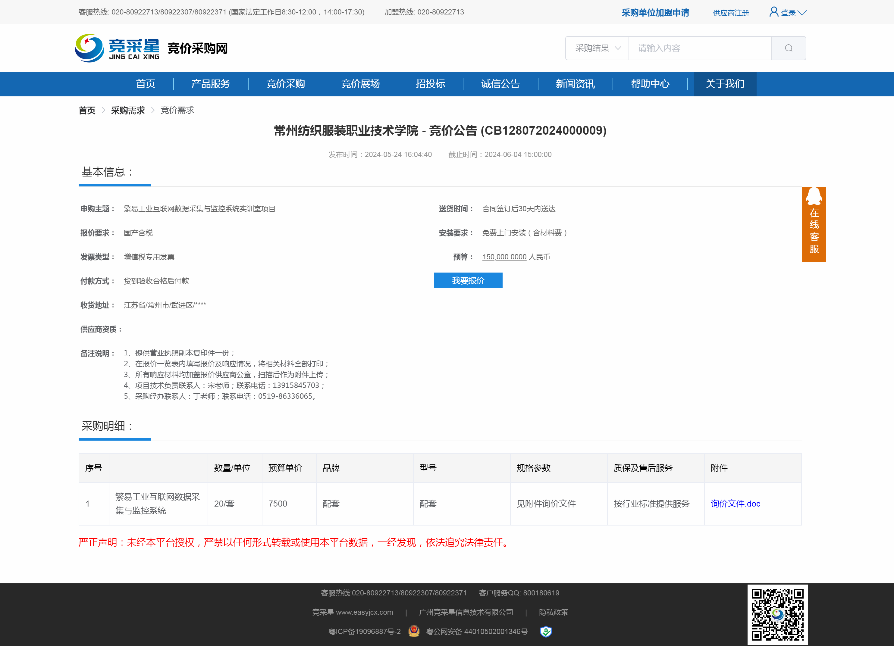Click the 采购需求 breadcrumb
Screen dimensions: 894x646
[x=128, y=110]
